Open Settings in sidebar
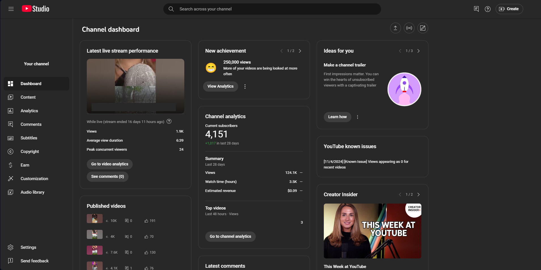This screenshot has height=270, width=541. point(36,247)
